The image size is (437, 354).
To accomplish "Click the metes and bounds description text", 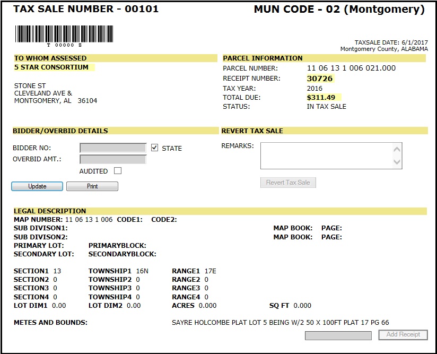I will coord(280,322).
